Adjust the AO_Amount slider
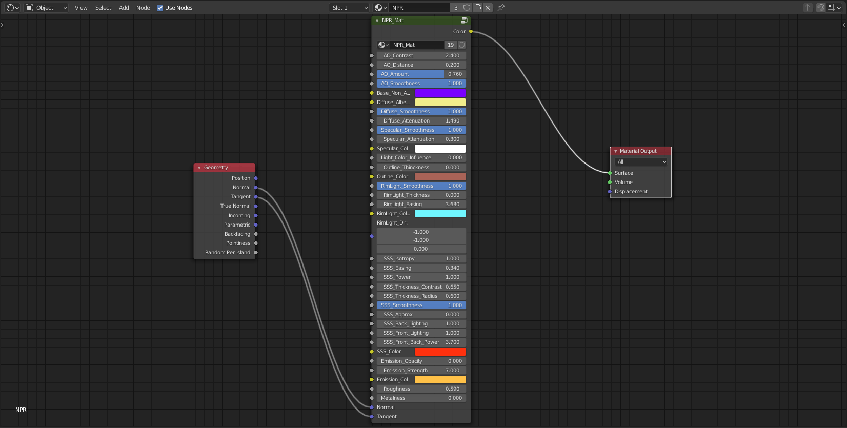847x428 pixels. pyautogui.click(x=421, y=74)
